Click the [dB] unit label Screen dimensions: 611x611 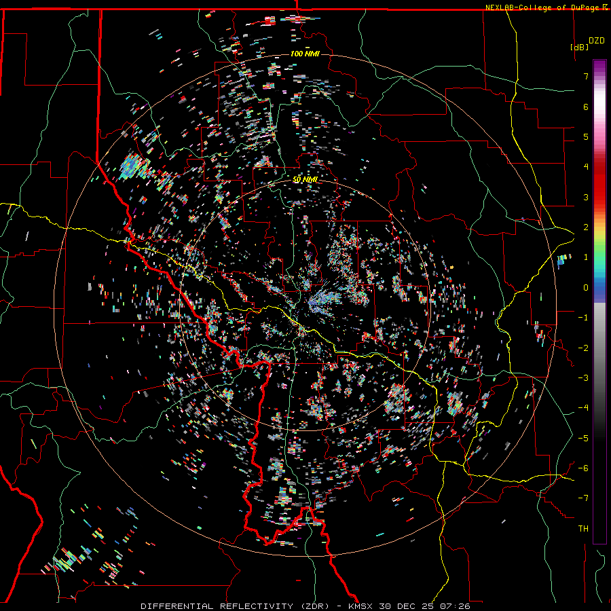click(x=580, y=47)
